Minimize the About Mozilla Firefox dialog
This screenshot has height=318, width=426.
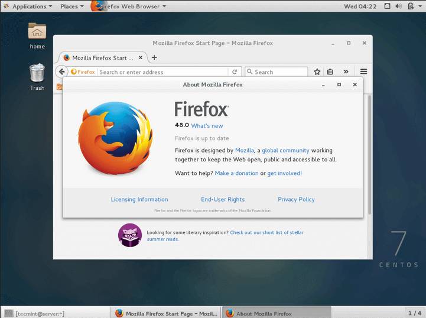point(323,85)
